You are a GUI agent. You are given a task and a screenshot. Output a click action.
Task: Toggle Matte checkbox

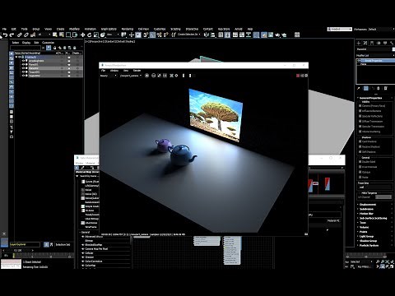click(360, 178)
